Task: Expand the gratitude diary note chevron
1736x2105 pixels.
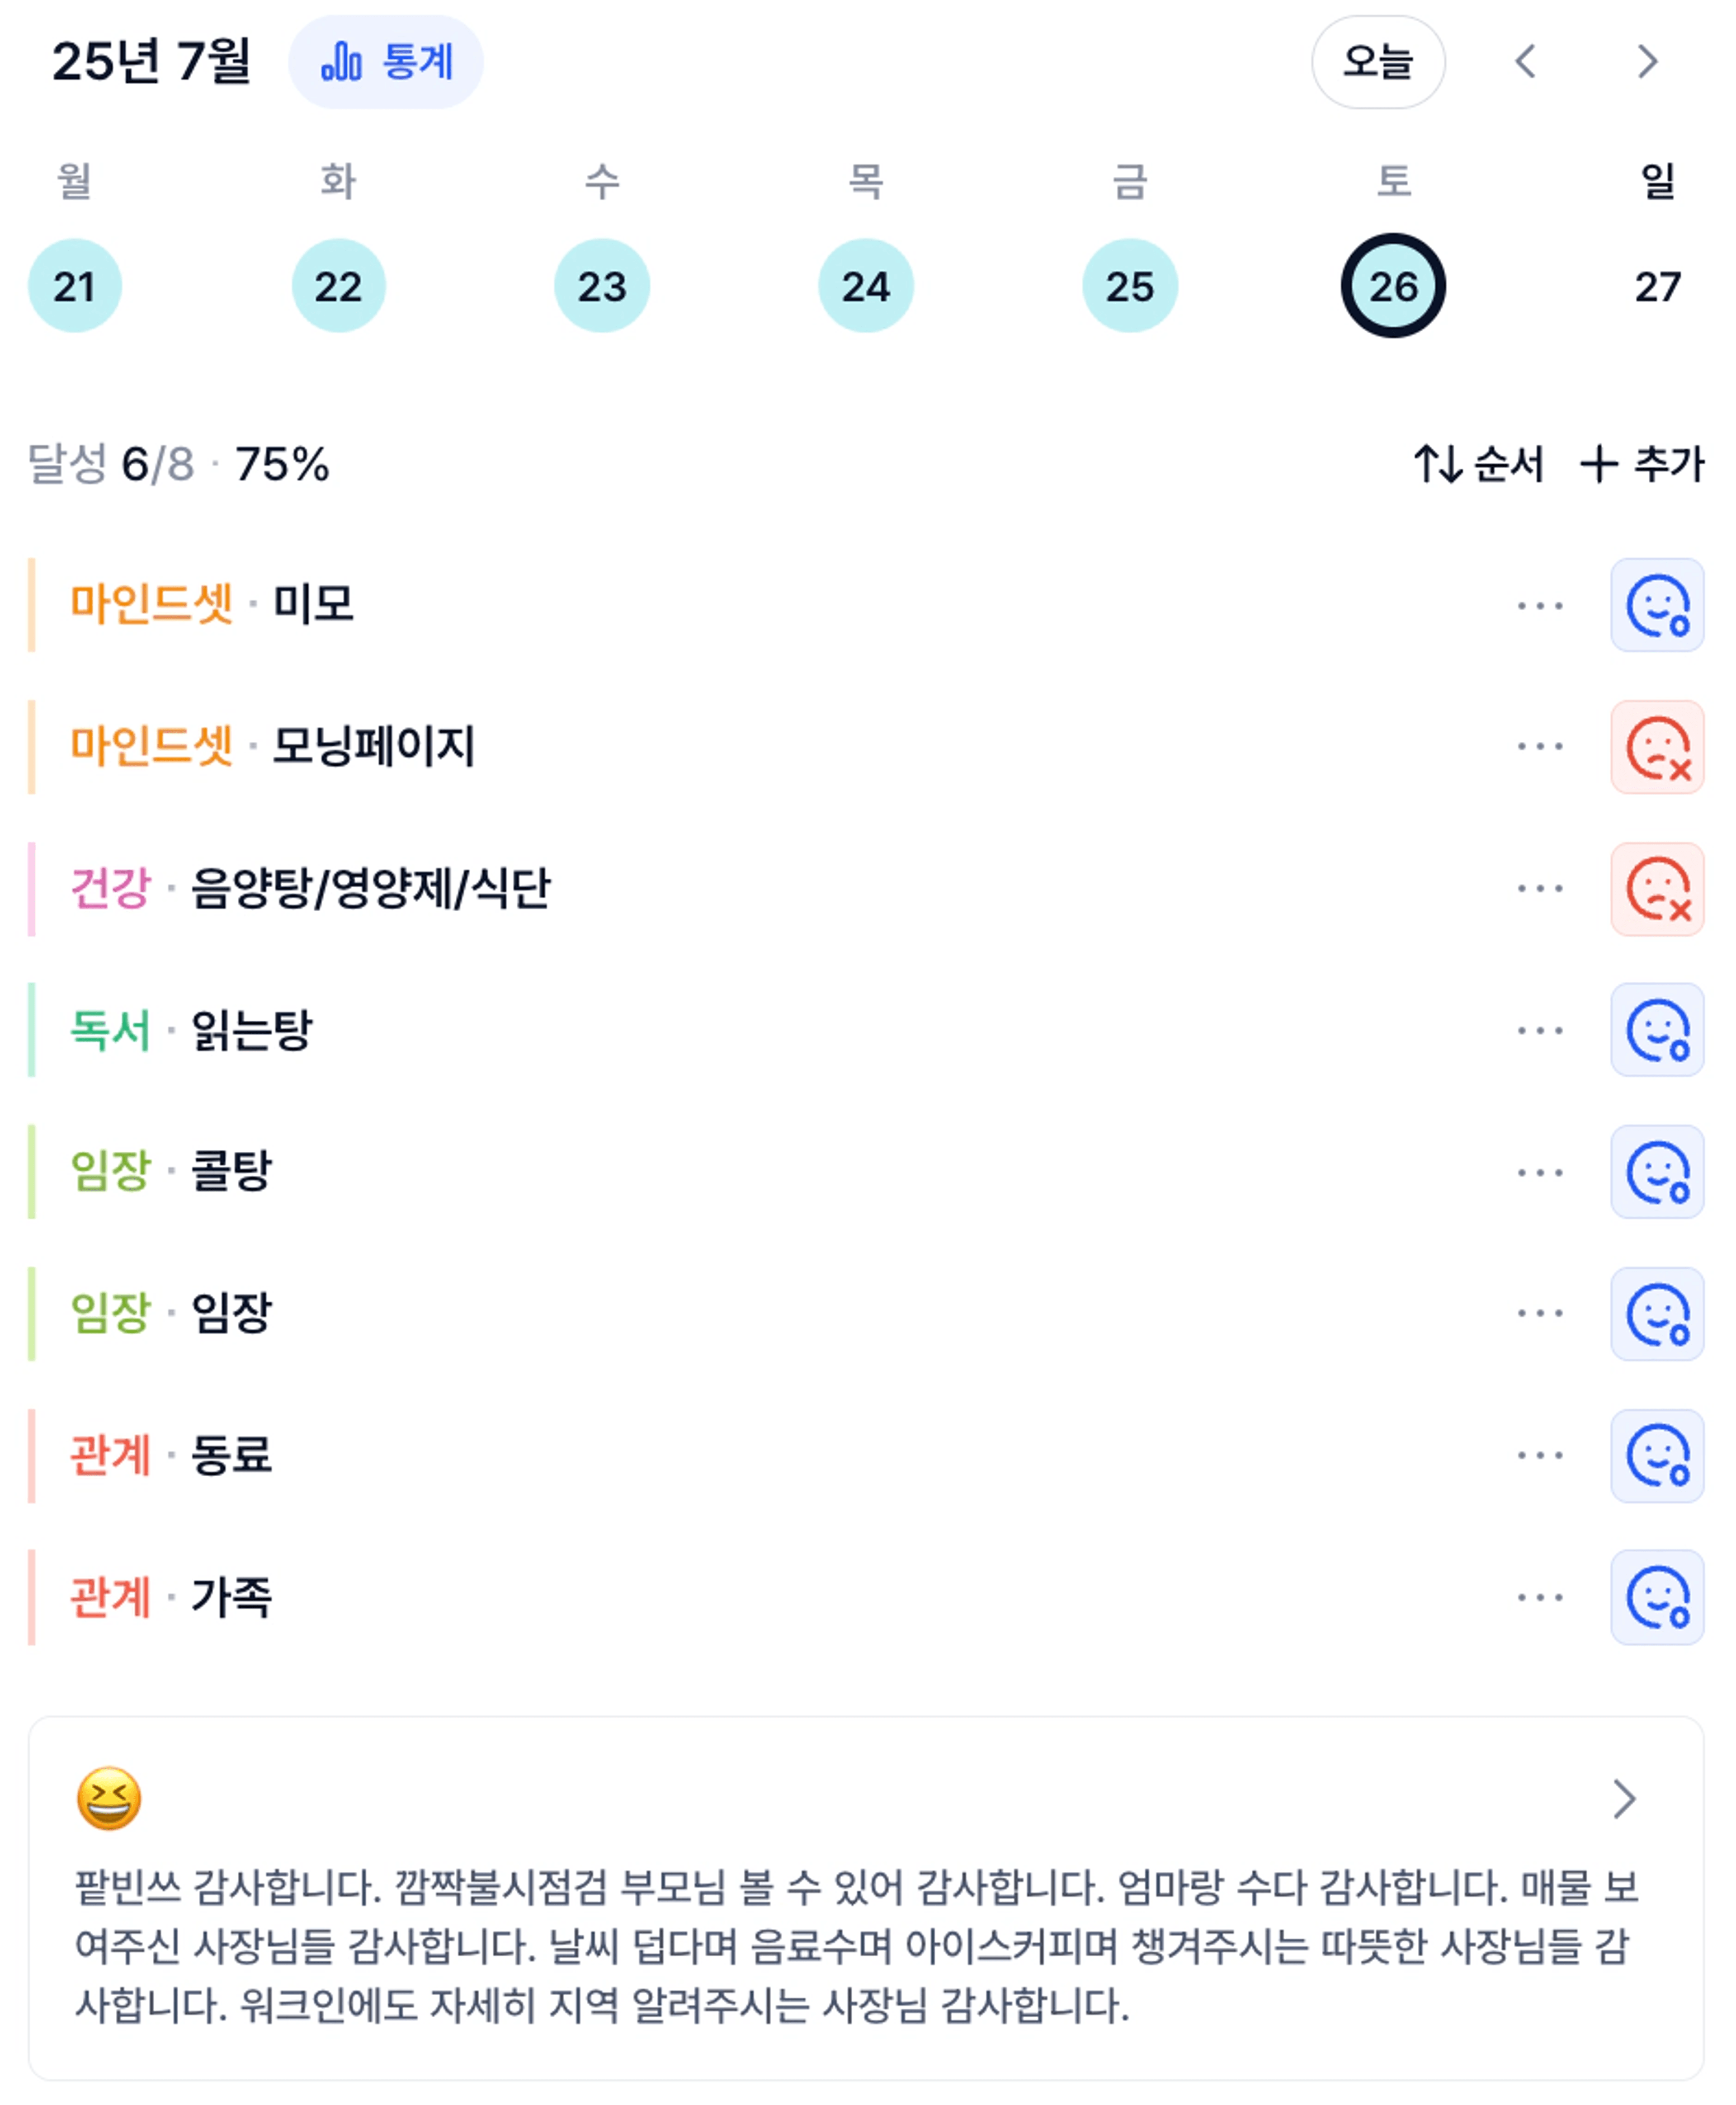Action: [x=1625, y=1799]
